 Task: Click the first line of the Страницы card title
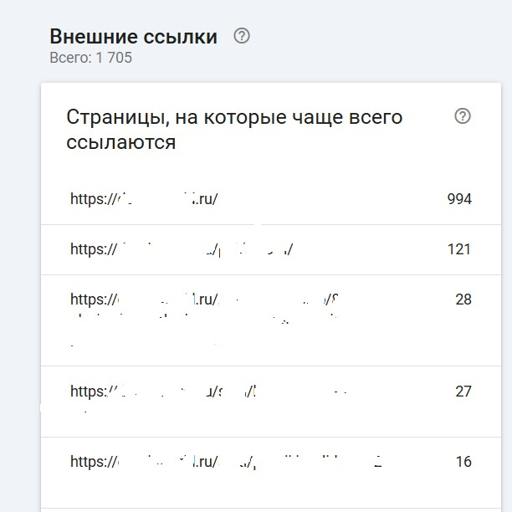234,117
